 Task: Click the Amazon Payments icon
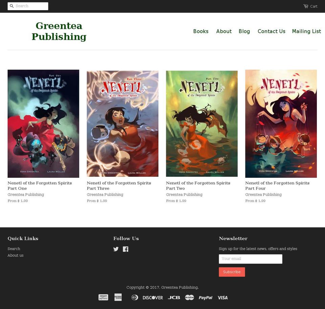[x=103, y=297]
